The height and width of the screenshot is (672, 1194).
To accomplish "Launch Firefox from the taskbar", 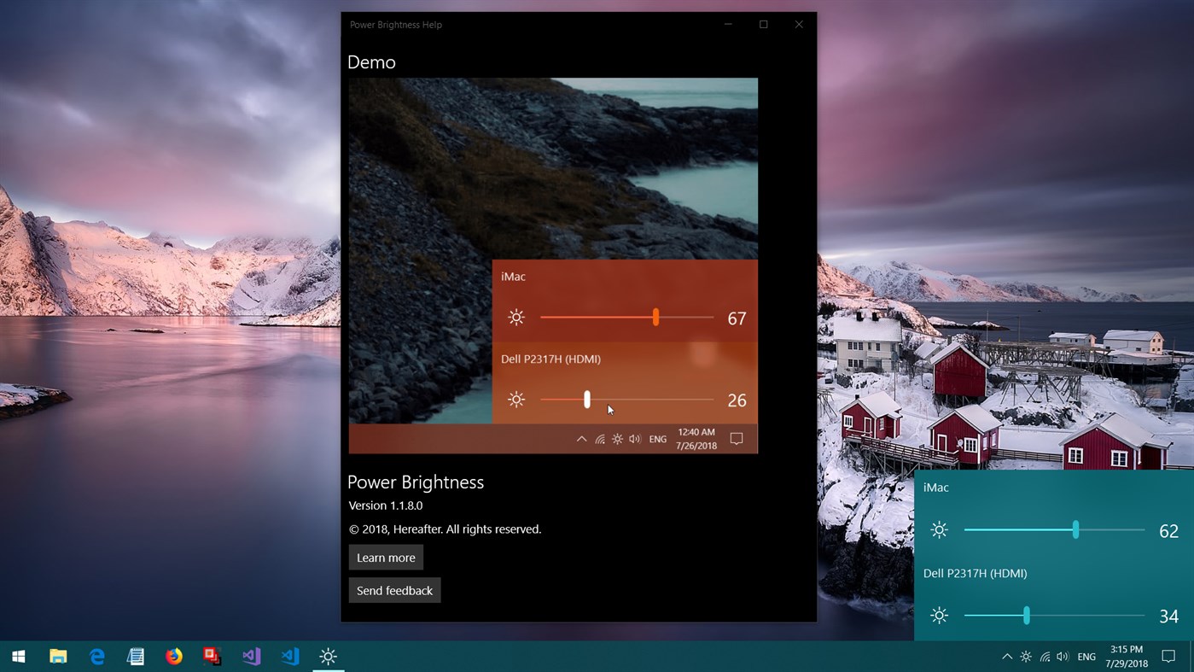I will [173, 657].
